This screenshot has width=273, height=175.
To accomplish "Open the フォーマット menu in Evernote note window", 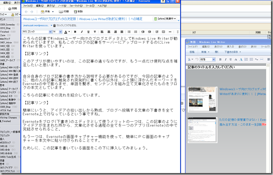I will pos(76,6).
